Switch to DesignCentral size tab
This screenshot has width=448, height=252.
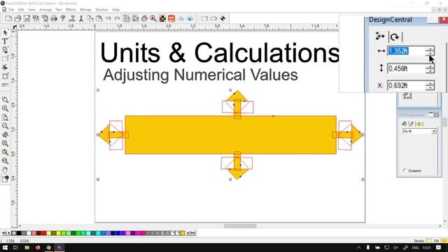coord(380,36)
